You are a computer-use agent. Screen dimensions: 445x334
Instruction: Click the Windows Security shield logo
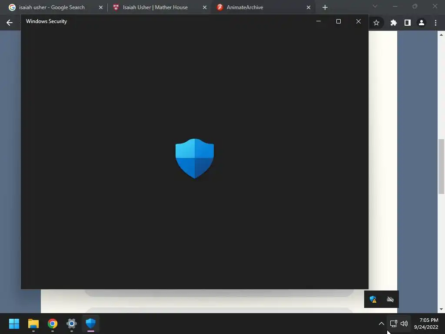click(x=195, y=158)
